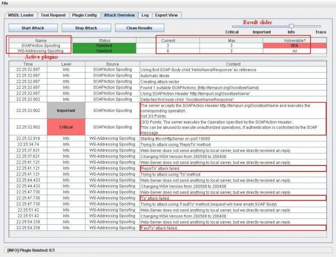This screenshot has height=257, width=336.
Task: Click the Start Attack button
Action: [x=33, y=28]
